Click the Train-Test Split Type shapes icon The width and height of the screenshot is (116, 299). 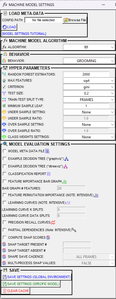tap(4, 99)
